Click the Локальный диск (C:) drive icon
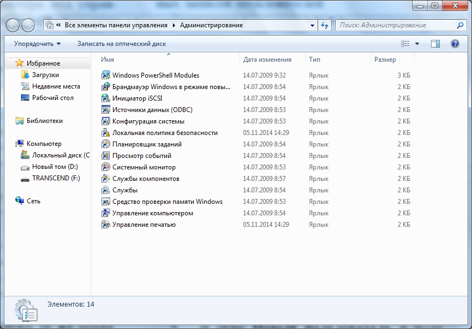Screen dimensions: 472x329 [x=25, y=155]
